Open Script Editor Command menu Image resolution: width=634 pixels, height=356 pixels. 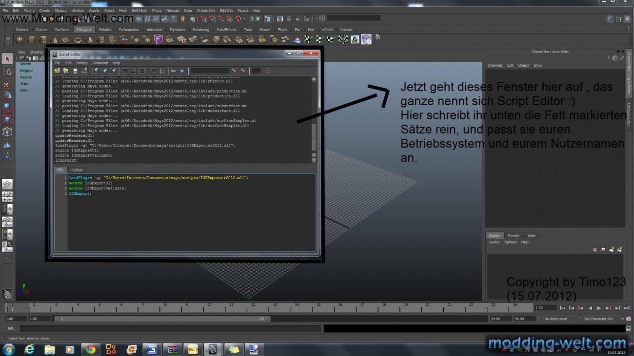point(100,63)
